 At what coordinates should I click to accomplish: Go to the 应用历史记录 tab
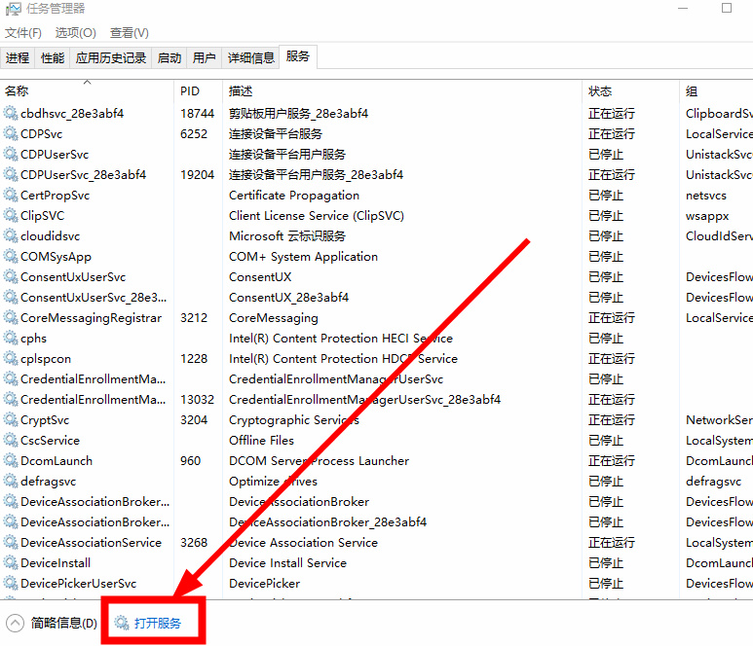pyautogui.click(x=111, y=58)
